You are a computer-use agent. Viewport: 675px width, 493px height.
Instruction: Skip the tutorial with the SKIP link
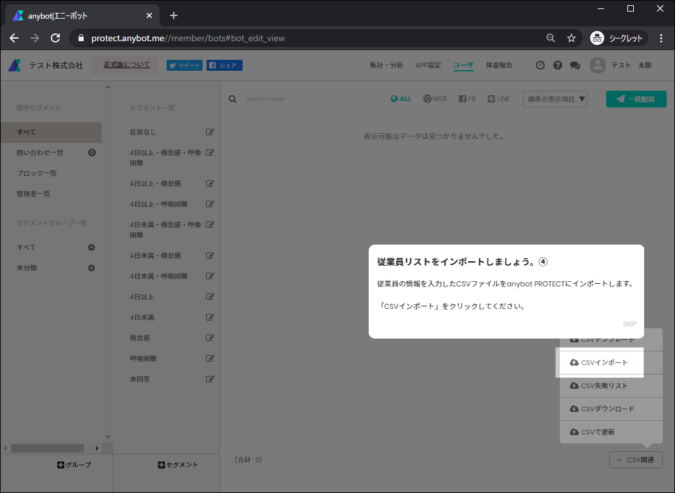click(629, 324)
